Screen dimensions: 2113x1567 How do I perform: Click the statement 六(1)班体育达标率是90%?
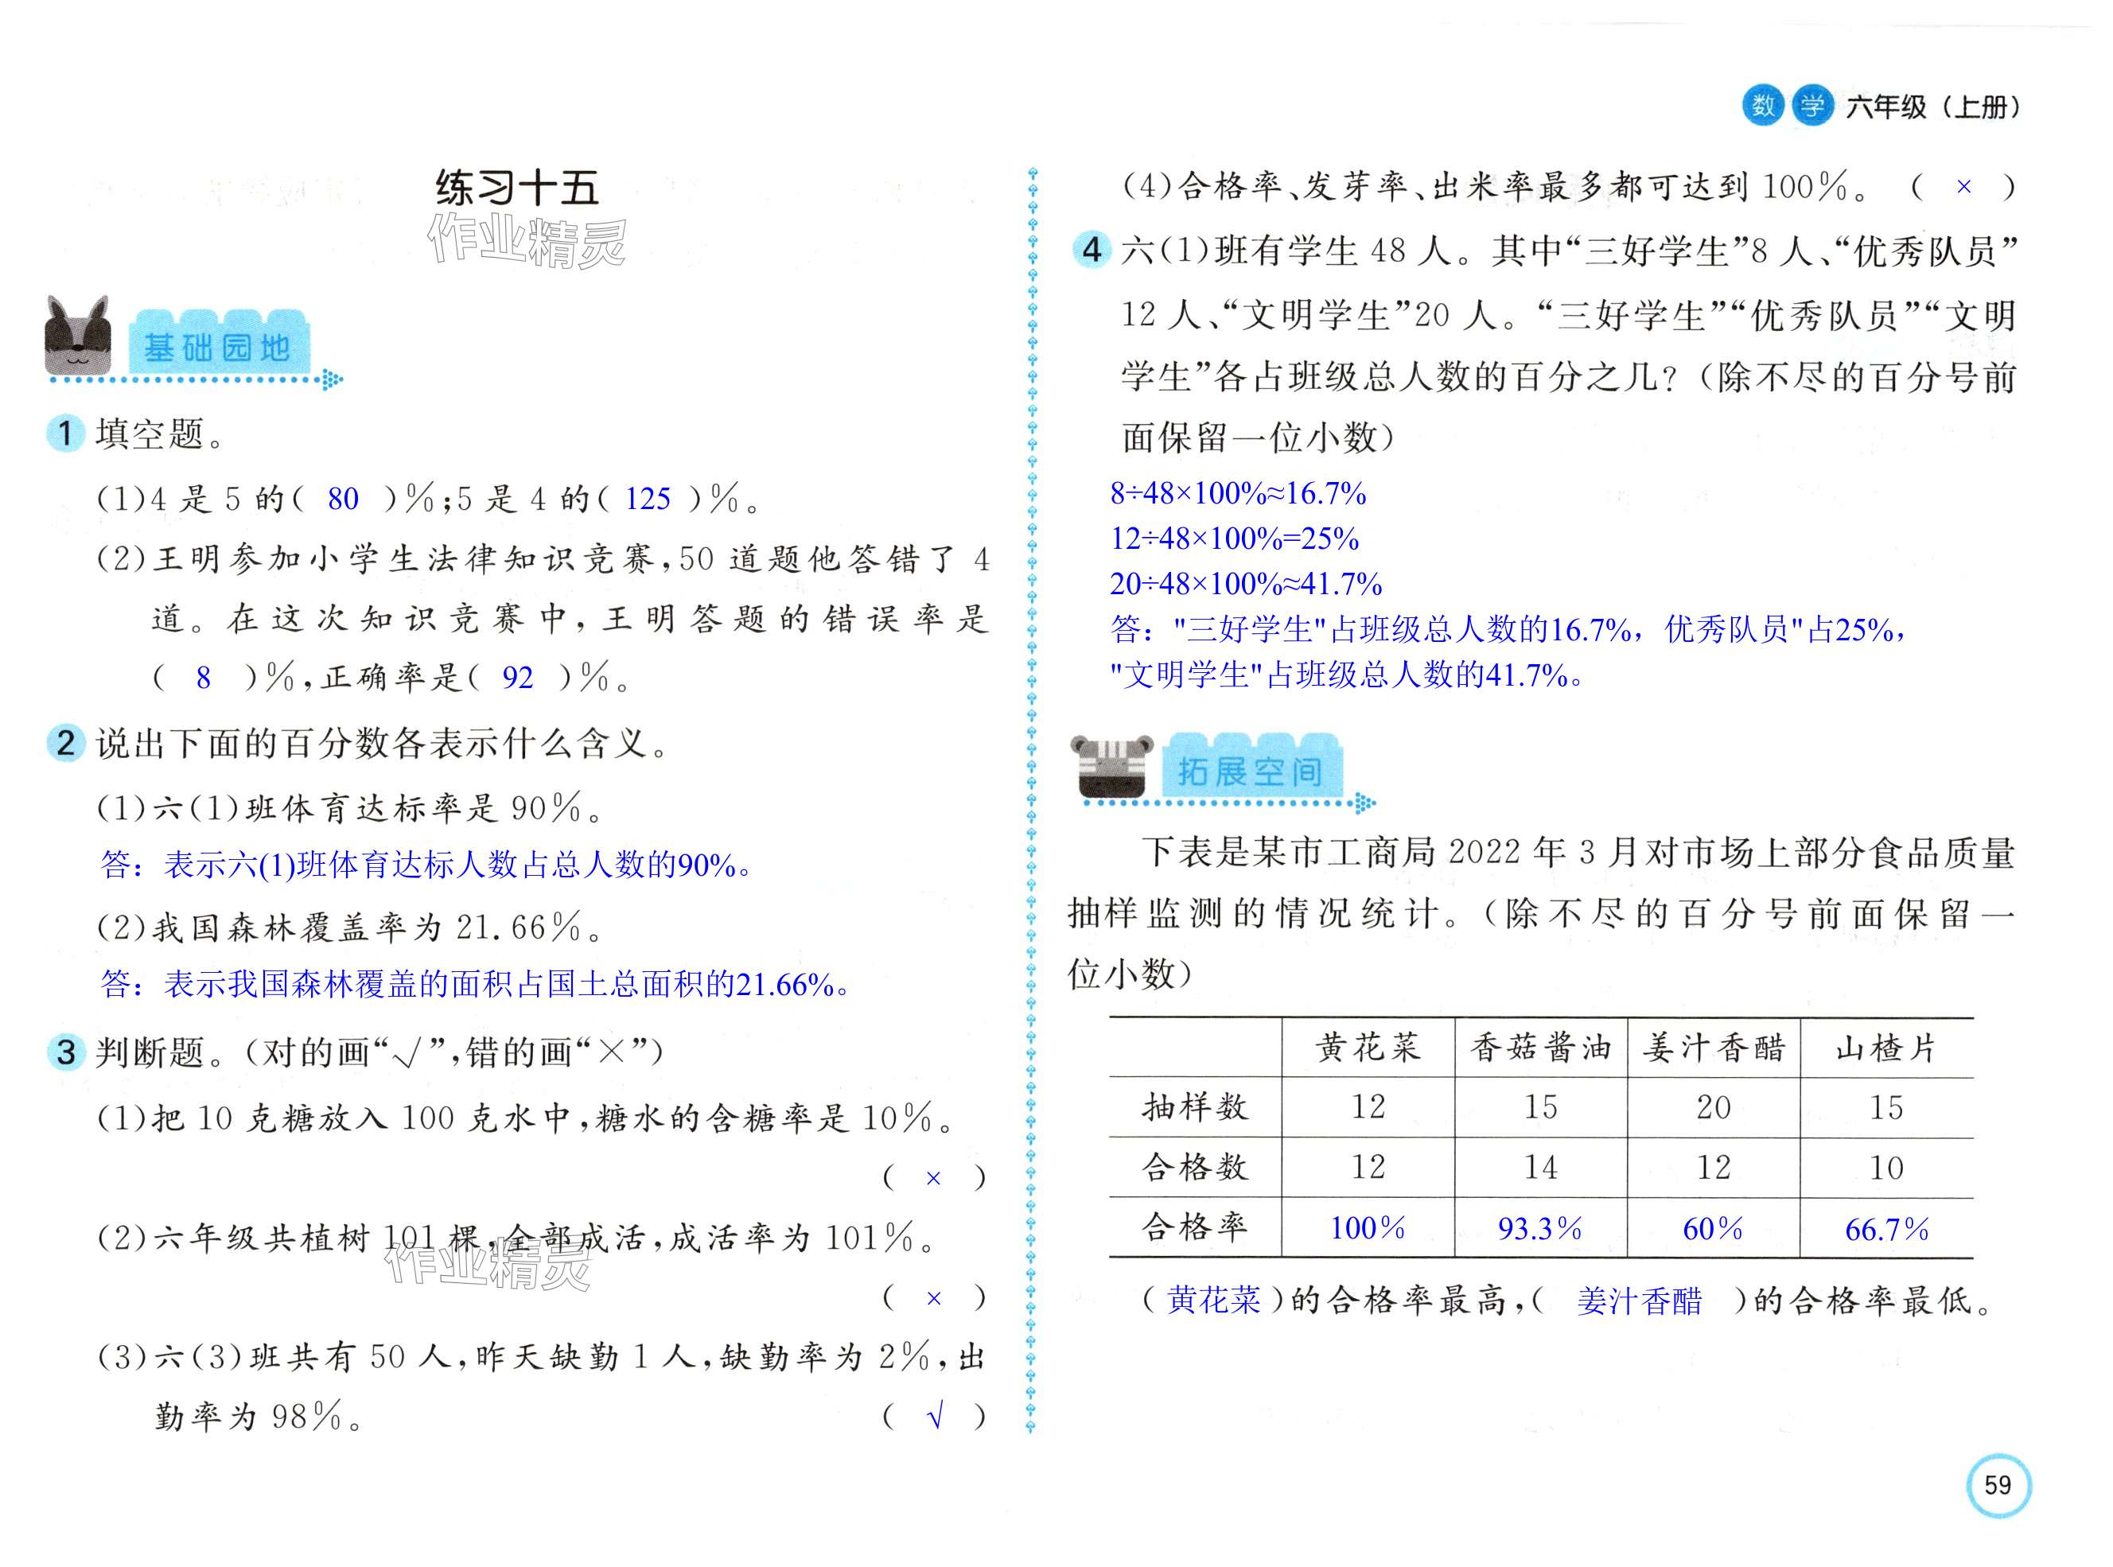(x=350, y=808)
